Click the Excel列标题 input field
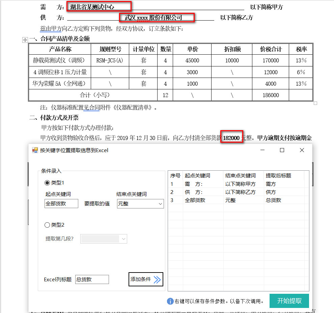The image size is (334, 313). click(92, 279)
